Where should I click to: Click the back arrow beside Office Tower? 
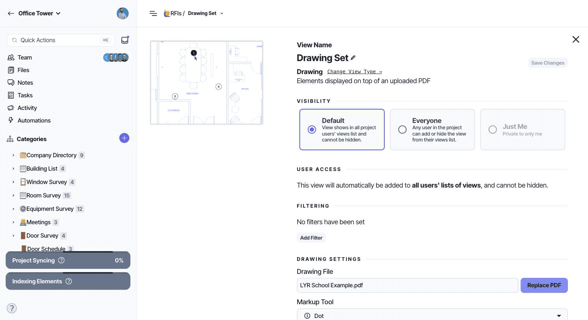(x=11, y=13)
